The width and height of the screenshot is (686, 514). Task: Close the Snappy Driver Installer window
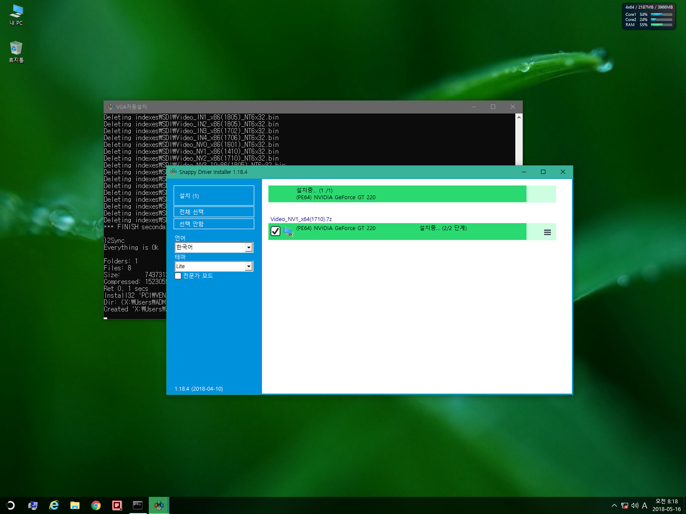coord(563,172)
